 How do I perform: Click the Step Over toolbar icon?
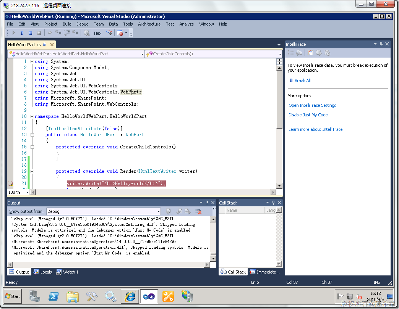point(66,33)
